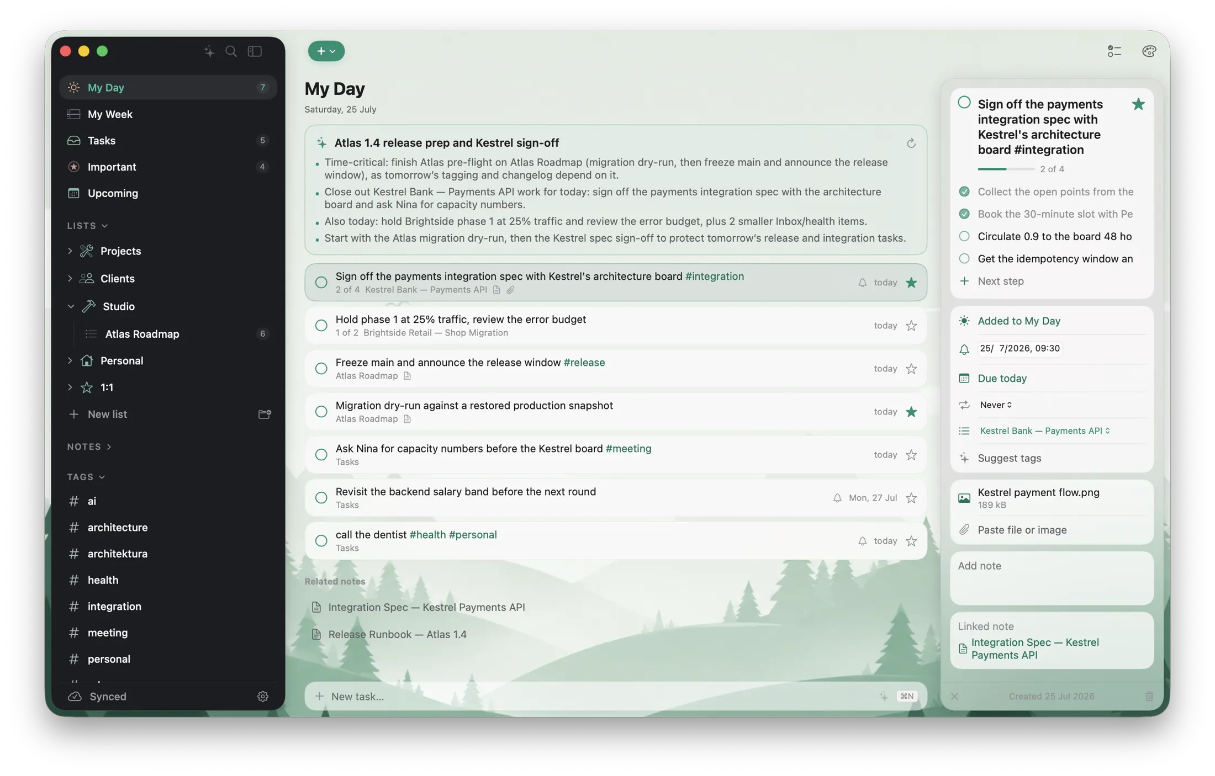Complete the Freeze main and announce task
Screen dimensions: 1215x776
[321, 369]
